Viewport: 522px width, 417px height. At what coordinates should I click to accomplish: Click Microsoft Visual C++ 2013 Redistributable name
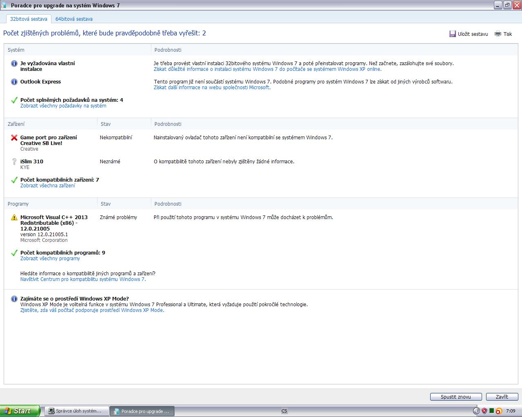(x=54, y=223)
